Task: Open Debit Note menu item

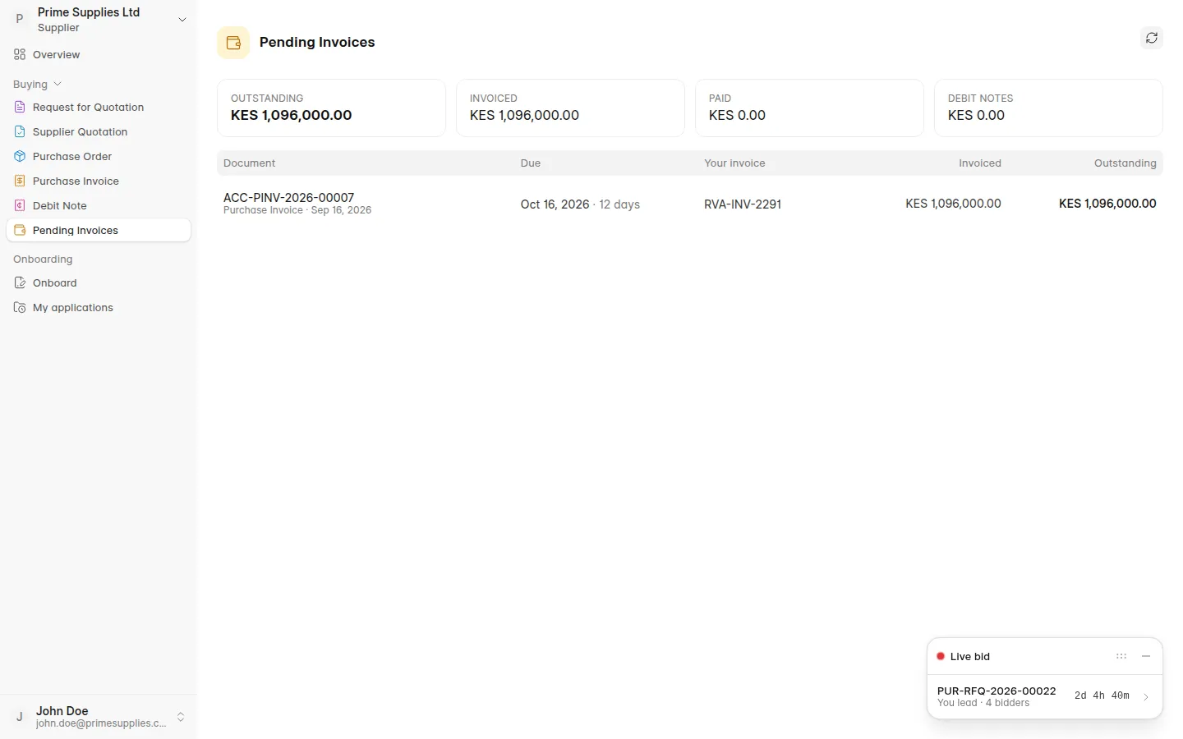Action: (99, 205)
